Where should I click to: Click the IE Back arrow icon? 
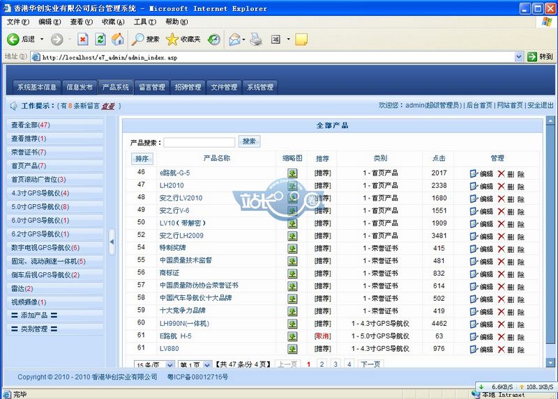click(13, 39)
